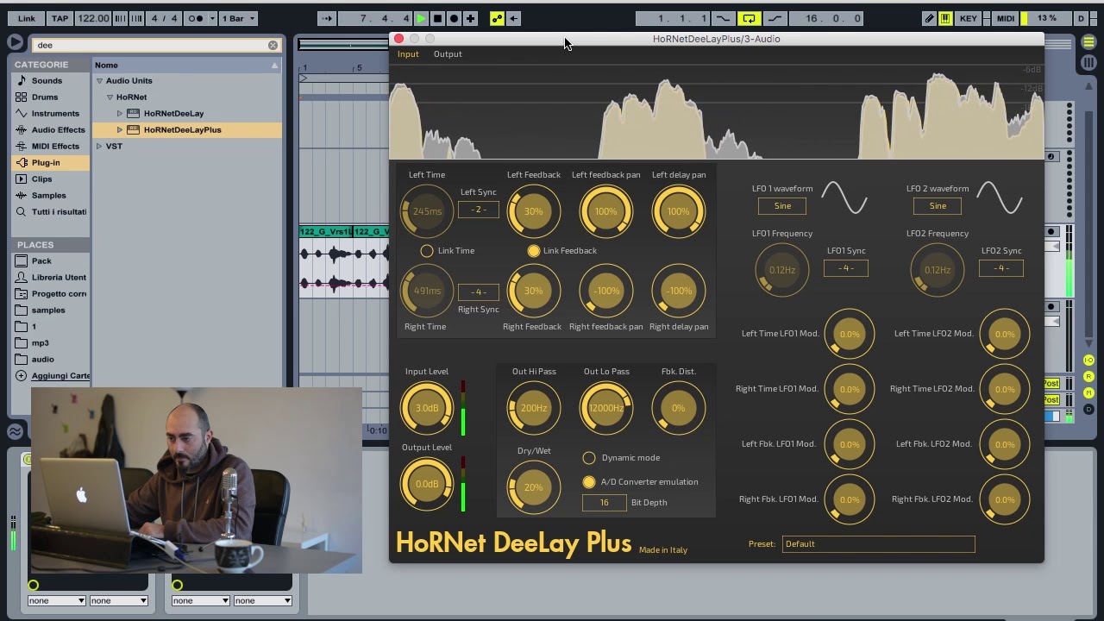This screenshot has width=1104, height=621.
Task: Expand the HoRNetDeeLay plug-in row
Action: [x=120, y=114]
